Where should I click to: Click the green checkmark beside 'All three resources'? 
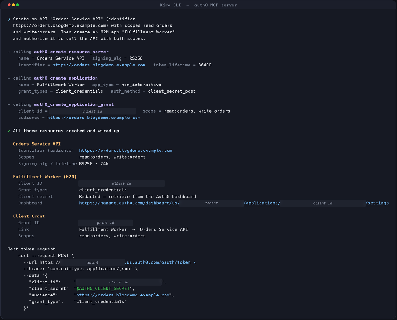[x=9, y=131]
